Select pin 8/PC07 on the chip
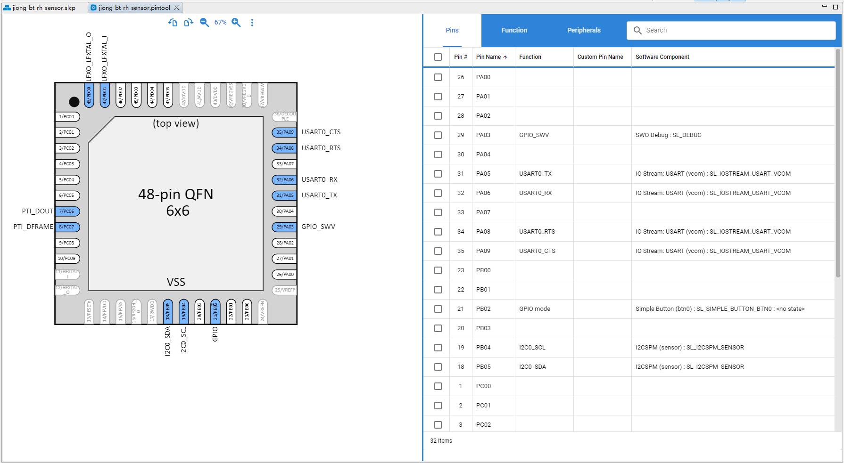844x463 pixels. pyautogui.click(x=67, y=227)
